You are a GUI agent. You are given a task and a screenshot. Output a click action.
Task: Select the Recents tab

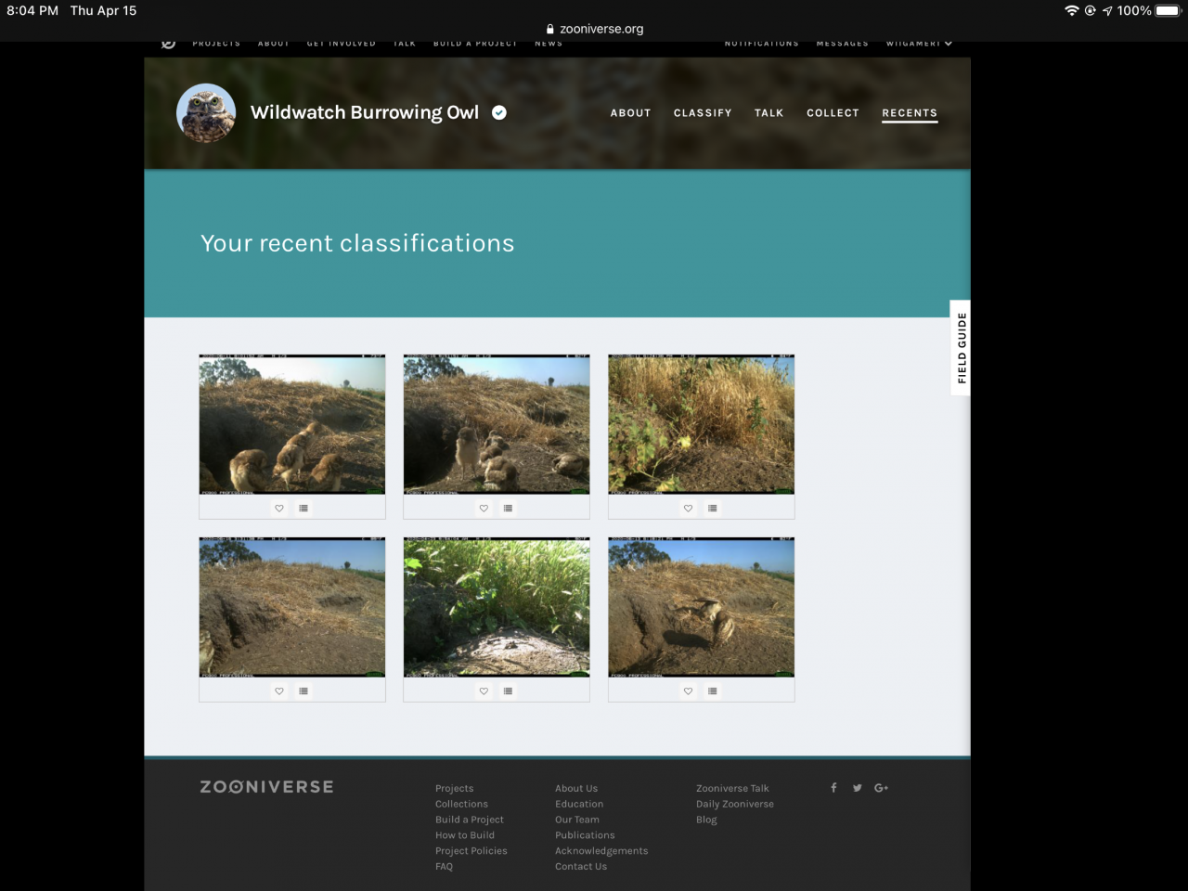(910, 113)
